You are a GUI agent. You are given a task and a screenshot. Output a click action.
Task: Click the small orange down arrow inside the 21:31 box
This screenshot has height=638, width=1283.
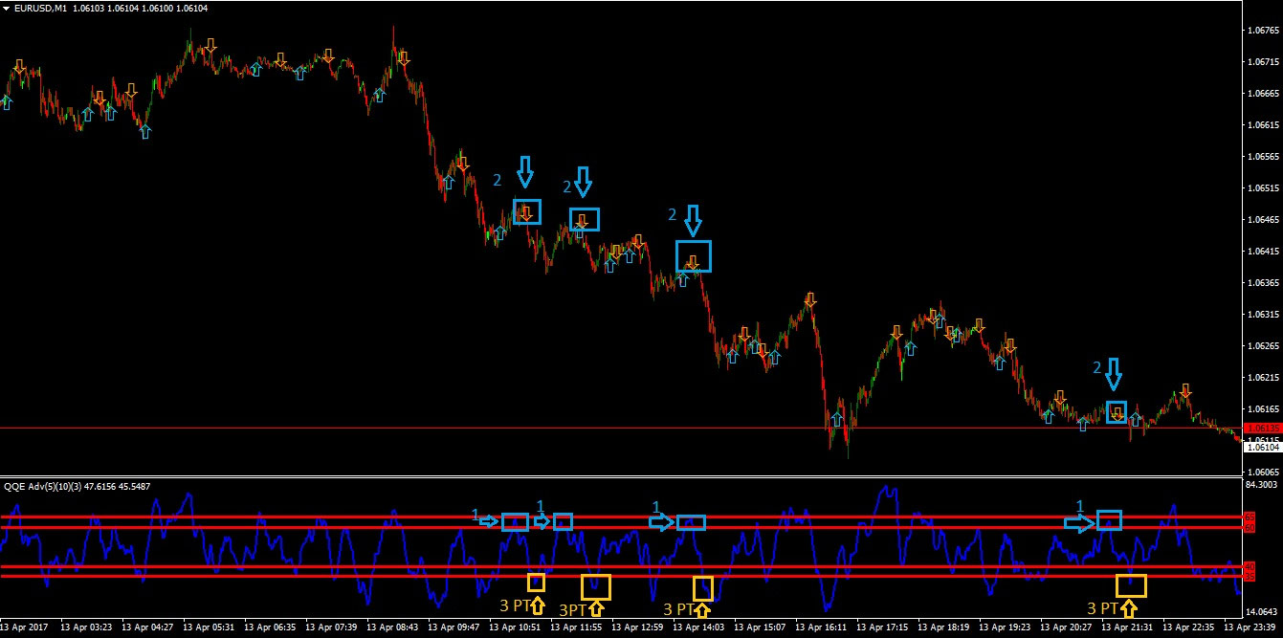point(1116,411)
